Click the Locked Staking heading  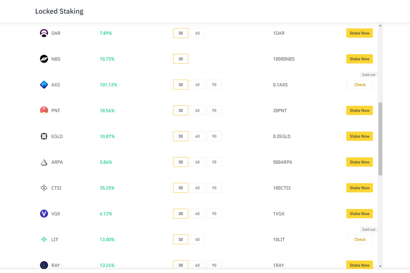[x=59, y=11]
